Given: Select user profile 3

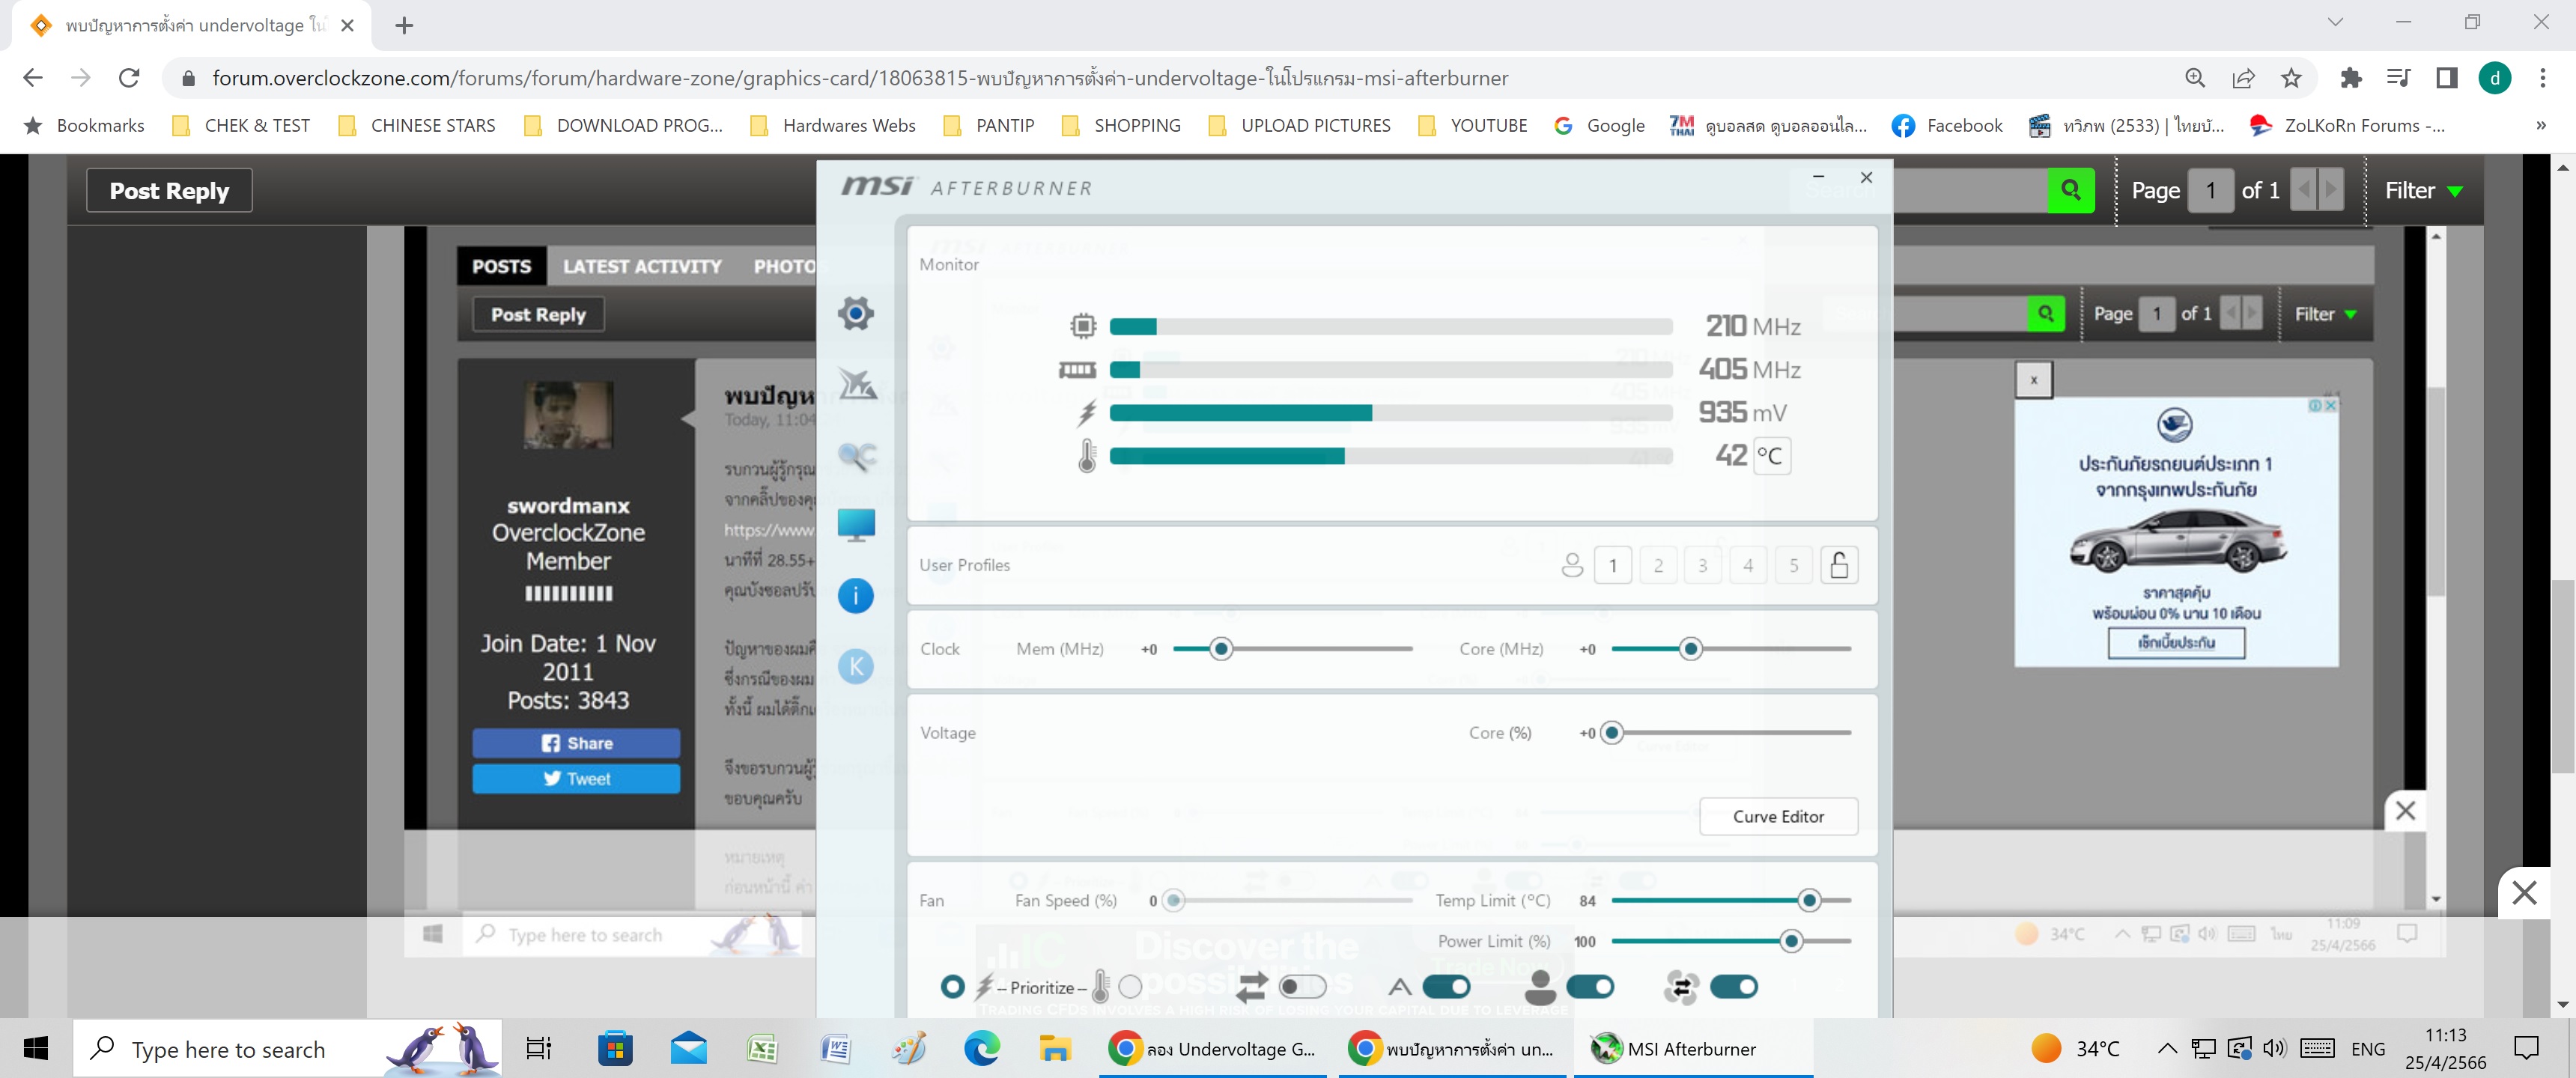Looking at the screenshot, I should point(1703,566).
